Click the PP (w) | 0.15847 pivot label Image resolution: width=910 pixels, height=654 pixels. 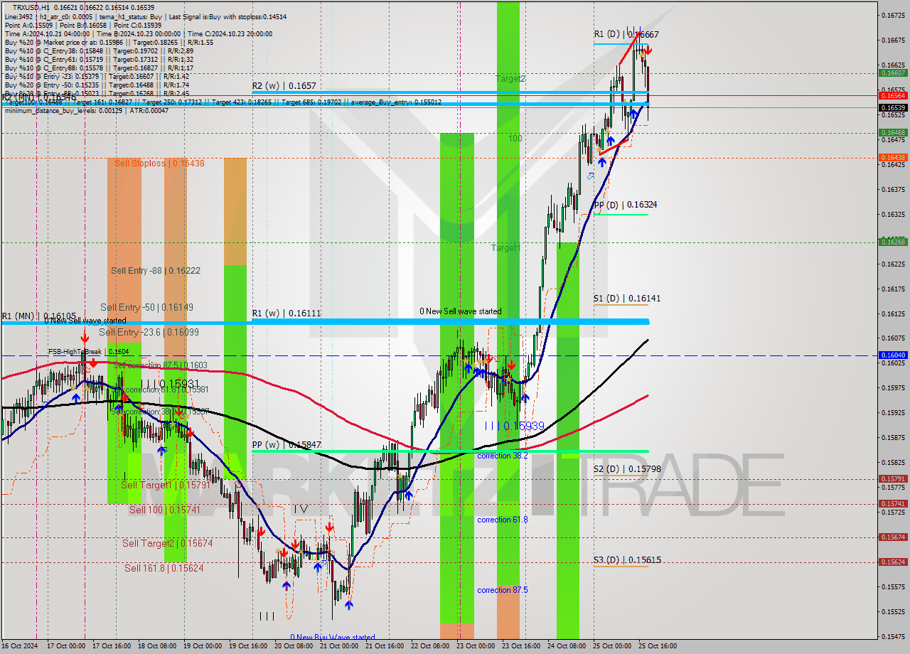pyautogui.click(x=287, y=445)
